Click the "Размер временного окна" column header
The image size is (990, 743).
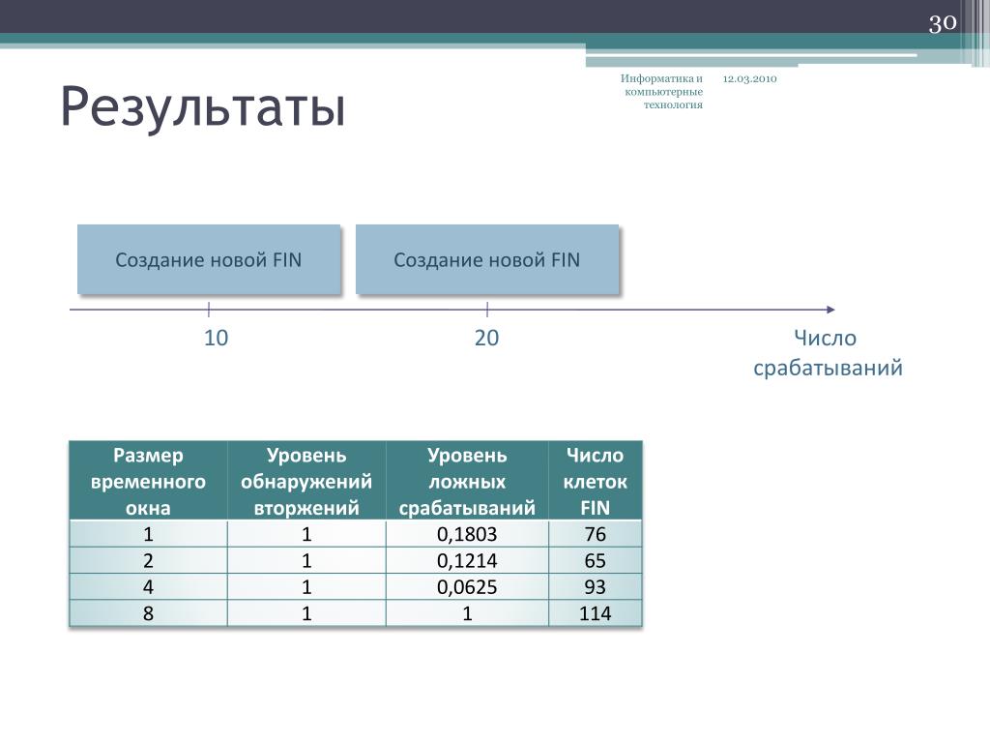pos(148,481)
